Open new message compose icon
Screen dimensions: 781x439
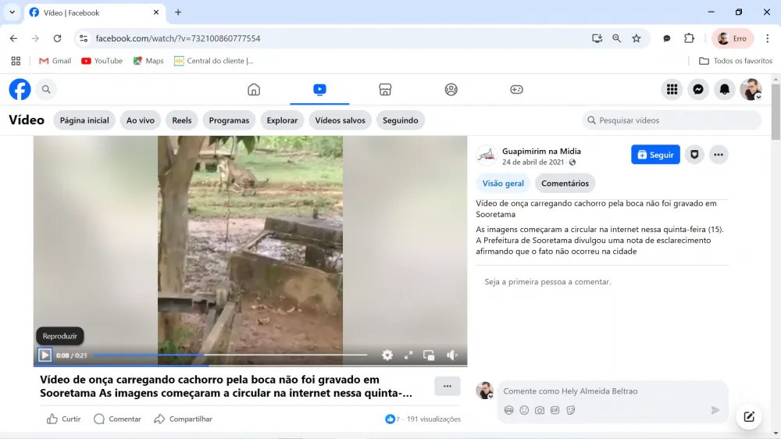coord(749,417)
